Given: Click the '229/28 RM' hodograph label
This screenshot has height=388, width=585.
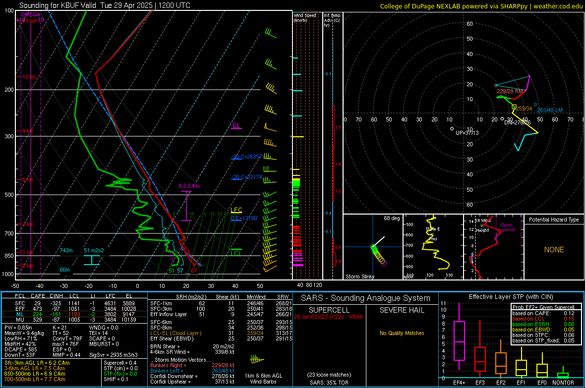Looking at the screenshot, I should (x=510, y=91).
